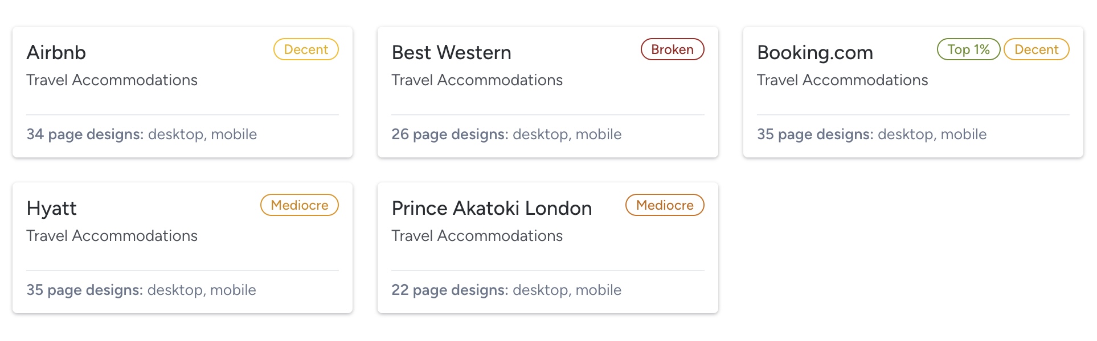Screen dimensions: 1097x341
Task: Open the Best Western card title
Action: pyautogui.click(x=451, y=52)
